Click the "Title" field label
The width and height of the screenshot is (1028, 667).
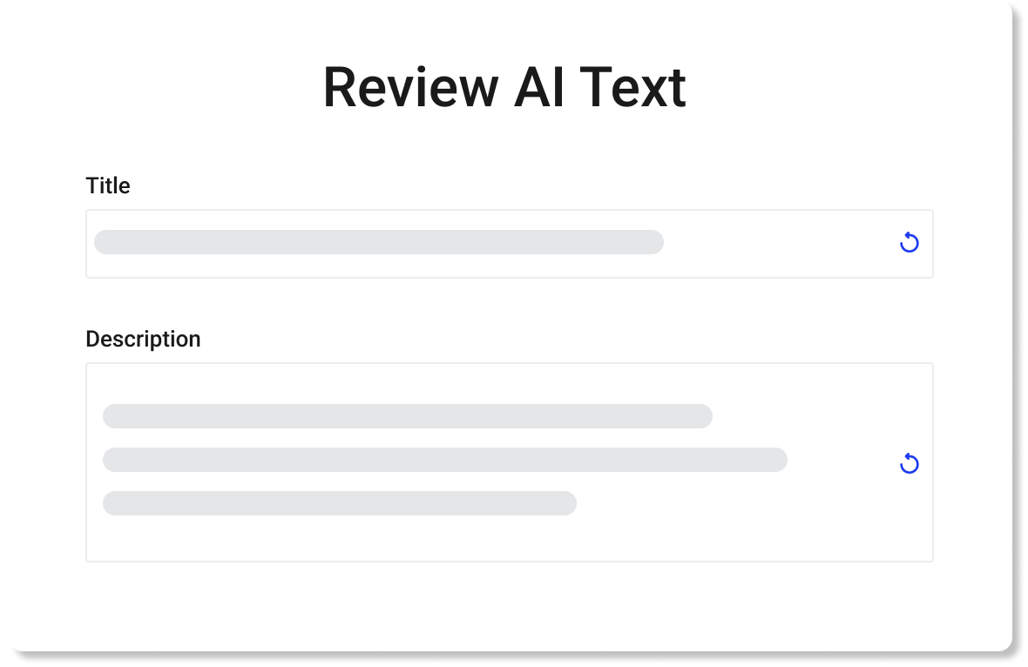point(108,185)
